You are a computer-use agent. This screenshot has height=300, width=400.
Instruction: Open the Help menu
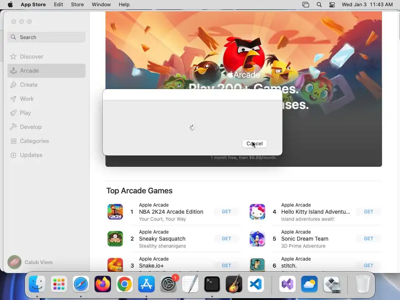click(x=124, y=5)
